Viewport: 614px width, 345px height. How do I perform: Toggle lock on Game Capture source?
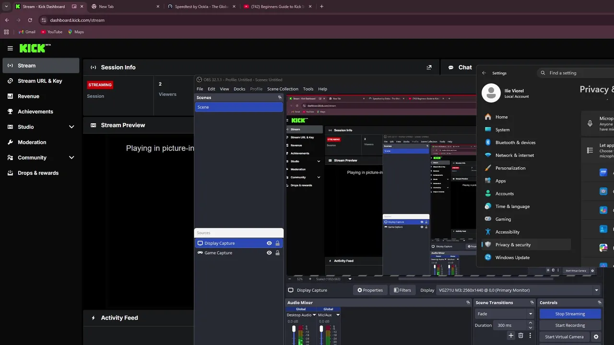click(x=277, y=253)
